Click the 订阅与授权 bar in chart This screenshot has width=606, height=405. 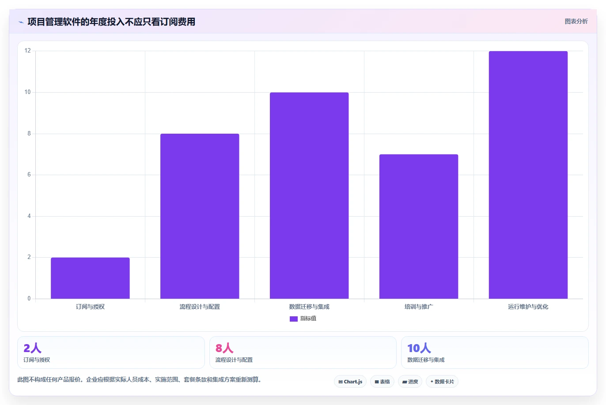tap(90, 278)
